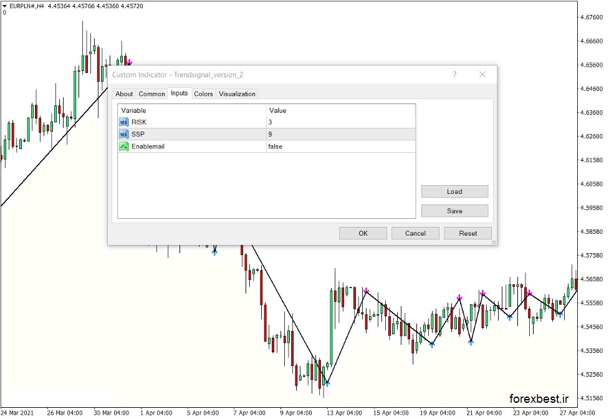The height and width of the screenshot is (419, 609).
Task: Switch to the About tab
Action: (124, 94)
